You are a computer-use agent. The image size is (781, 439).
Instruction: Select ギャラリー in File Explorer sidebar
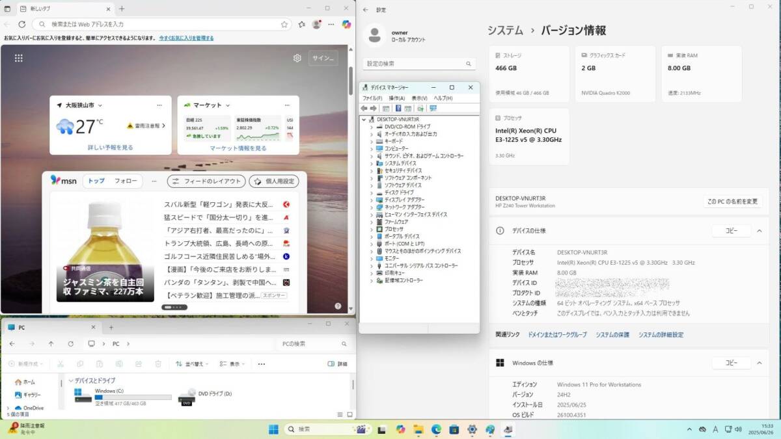(x=27, y=395)
